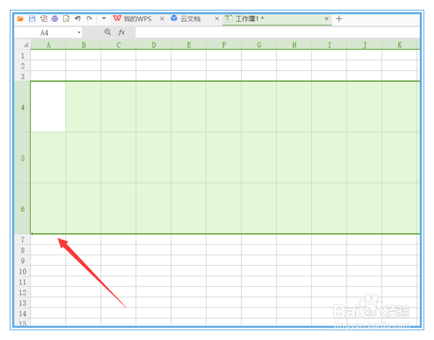
Task: Click the Open folder icon
Action: point(20,19)
